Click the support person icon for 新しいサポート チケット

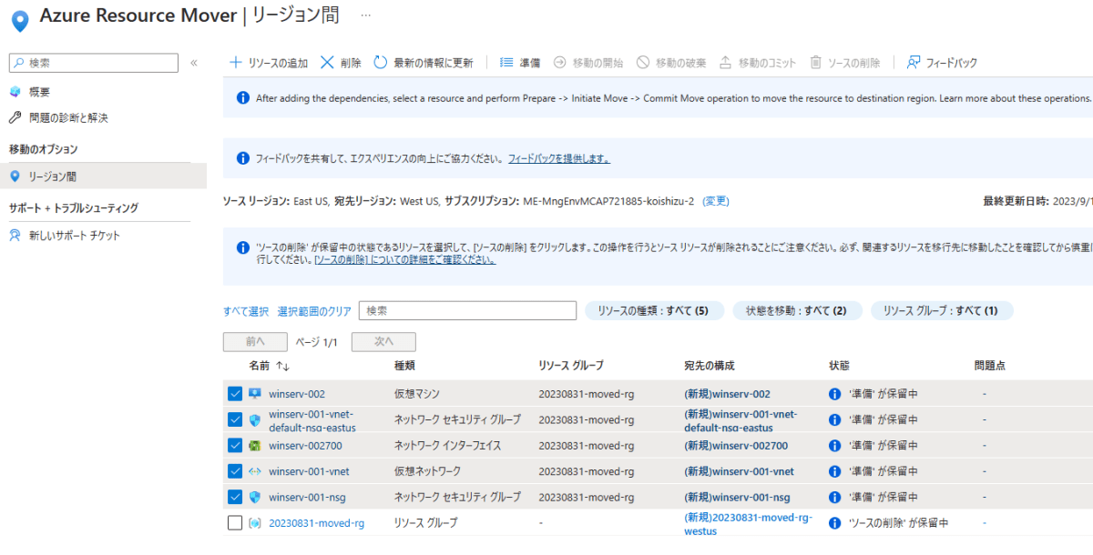[x=15, y=236]
